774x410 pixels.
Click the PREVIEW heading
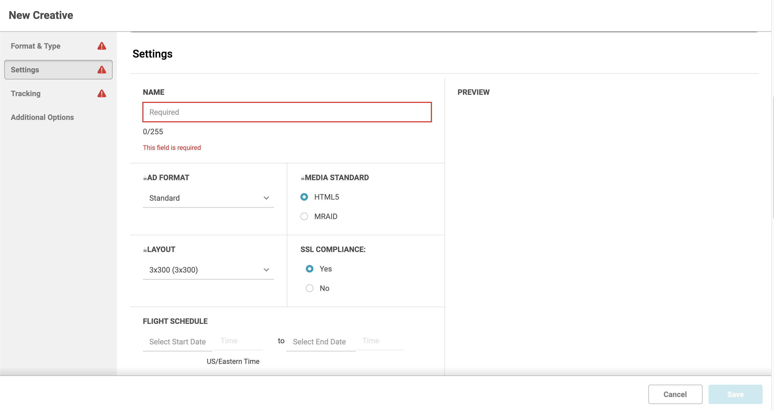(x=473, y=92)
